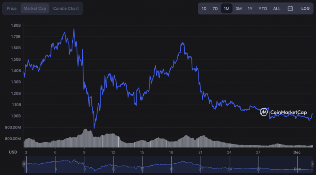
Task: Click the USD currency label
Action: click(13, 152)
